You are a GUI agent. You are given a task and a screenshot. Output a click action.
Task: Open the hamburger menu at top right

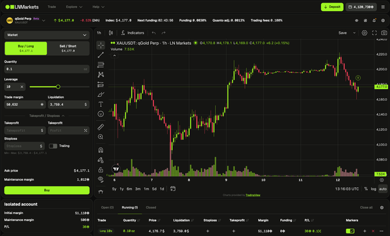[383, 7]
